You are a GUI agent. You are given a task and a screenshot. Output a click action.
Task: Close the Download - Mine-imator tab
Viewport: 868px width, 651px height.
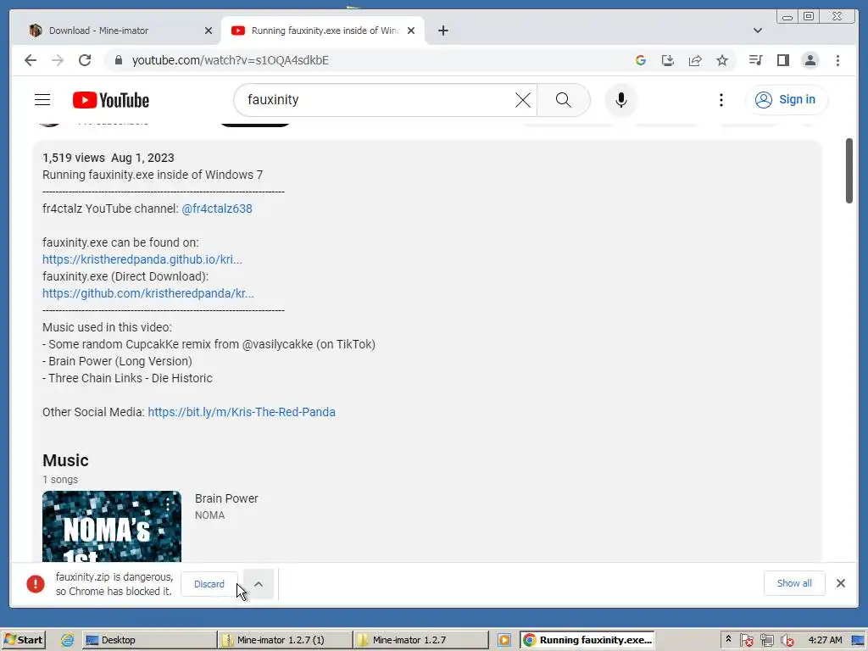(209, 31)
